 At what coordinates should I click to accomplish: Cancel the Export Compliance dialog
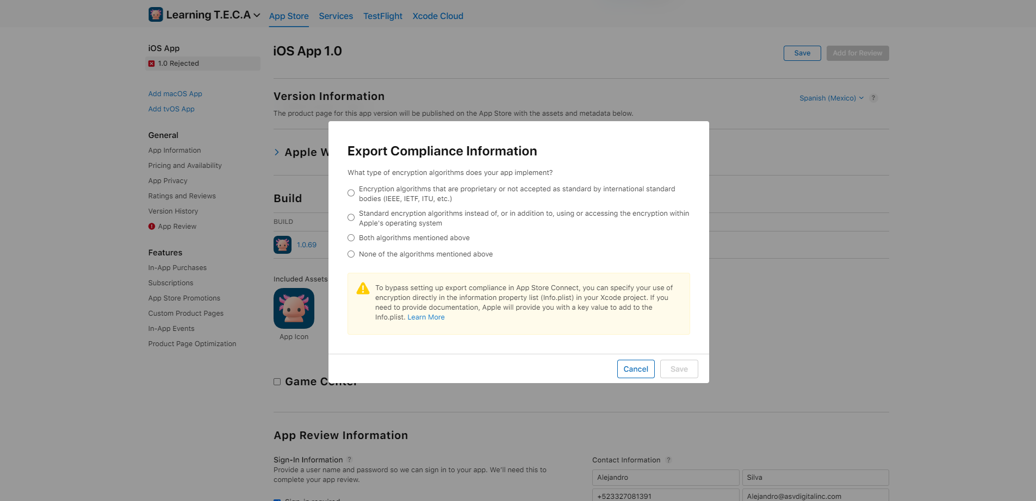coord(635,369)
